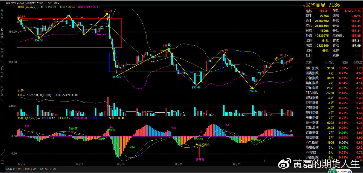Image resolution: width=363 pixels, height=173 pixels.
Task: Open the 结算价 dropdown arrow
Action: tap(344, 36)
